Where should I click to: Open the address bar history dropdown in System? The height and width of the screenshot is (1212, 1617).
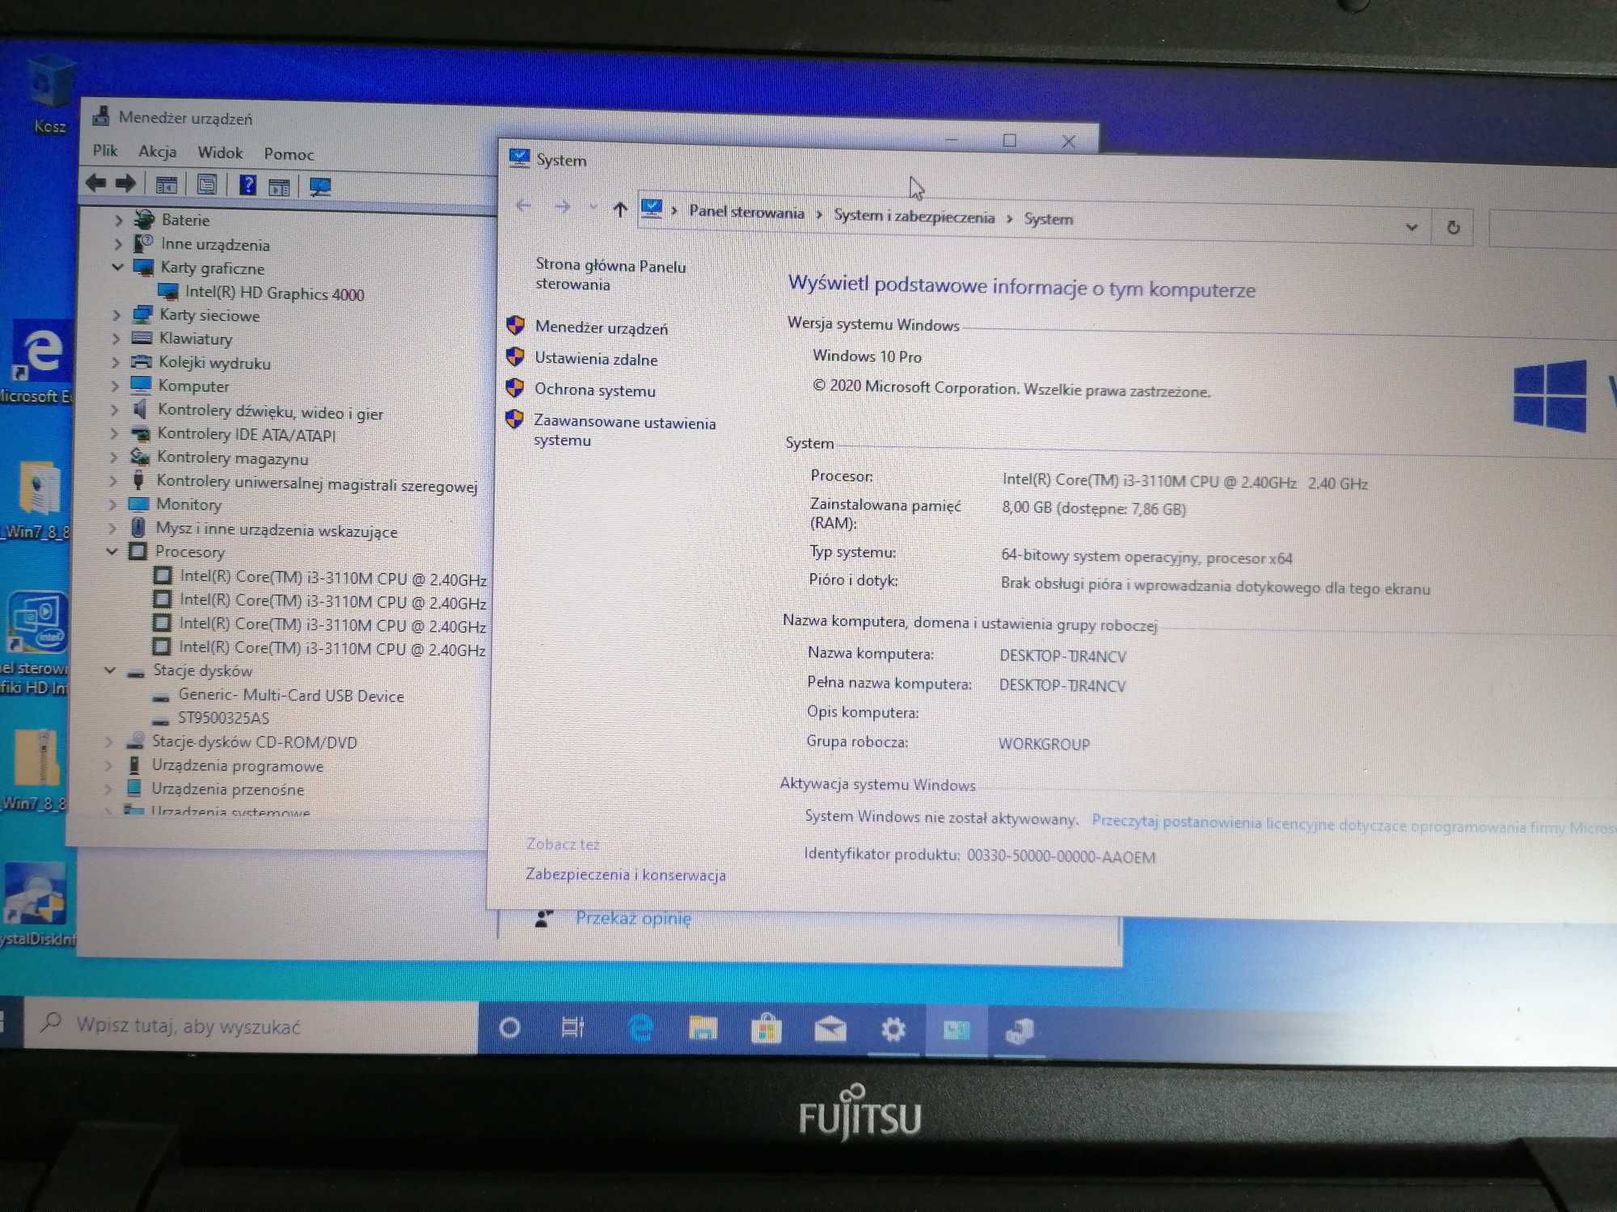point(1412,227)
